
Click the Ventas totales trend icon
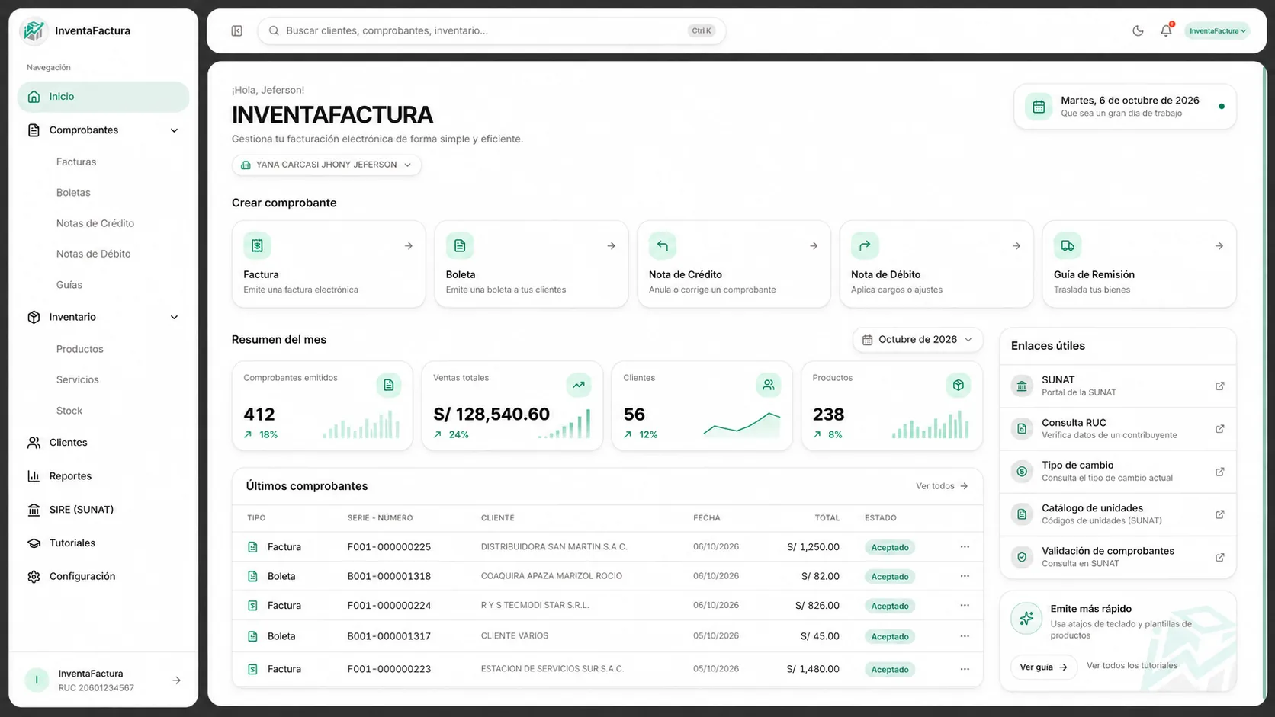point(579,386)
